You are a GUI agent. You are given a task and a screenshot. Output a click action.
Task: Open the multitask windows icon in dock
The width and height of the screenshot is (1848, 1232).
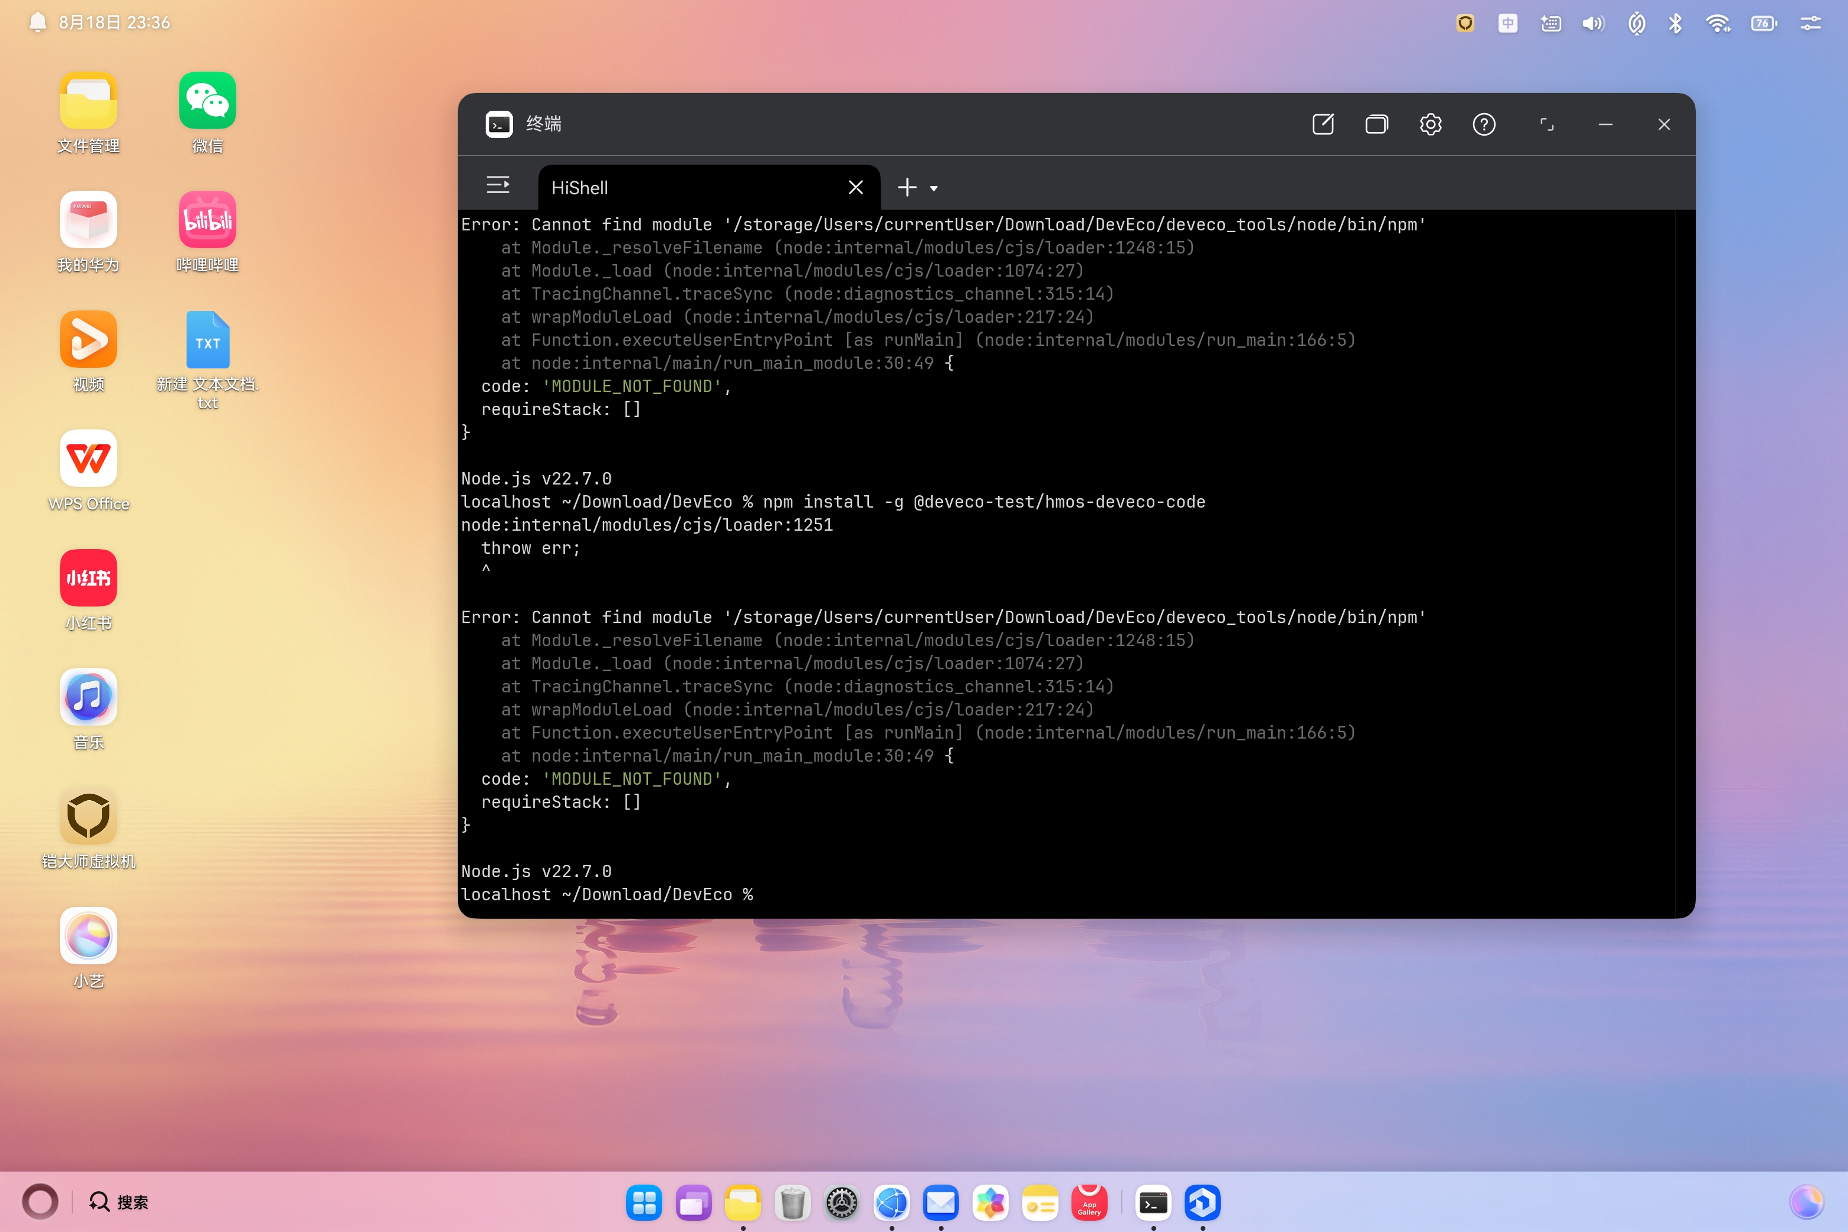tap(693, 1202)
